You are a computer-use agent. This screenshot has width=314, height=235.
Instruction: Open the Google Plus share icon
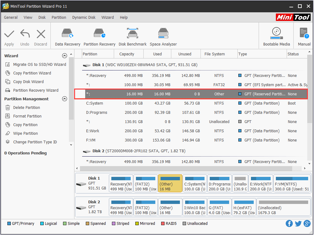coord(307,223)
